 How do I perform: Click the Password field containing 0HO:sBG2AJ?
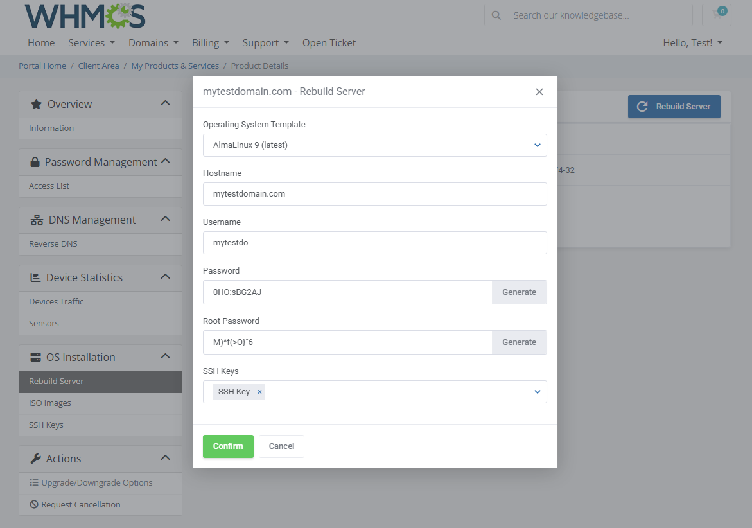tap(347, 292)
